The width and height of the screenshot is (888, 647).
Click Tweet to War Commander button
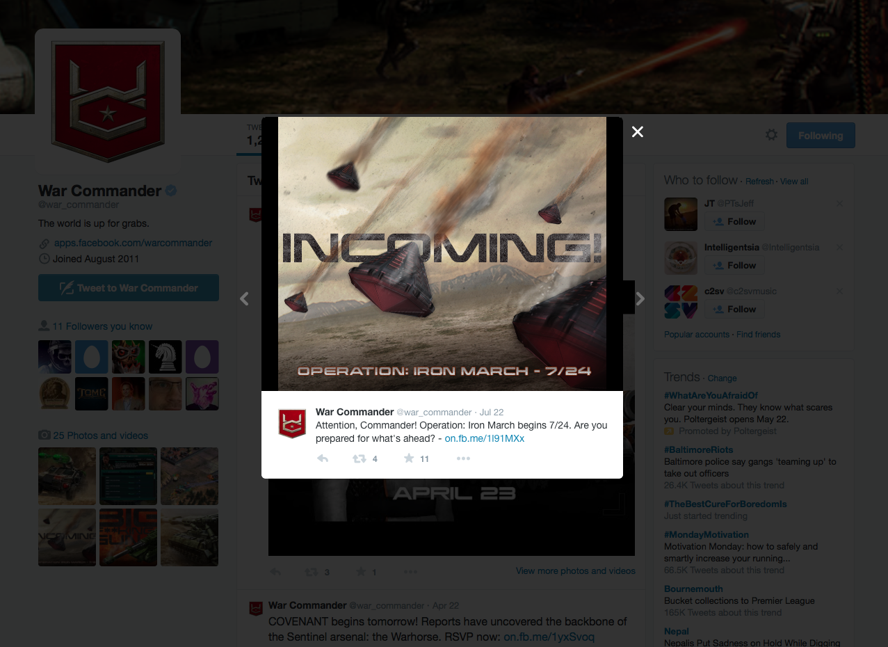click(x=129, y=288)
